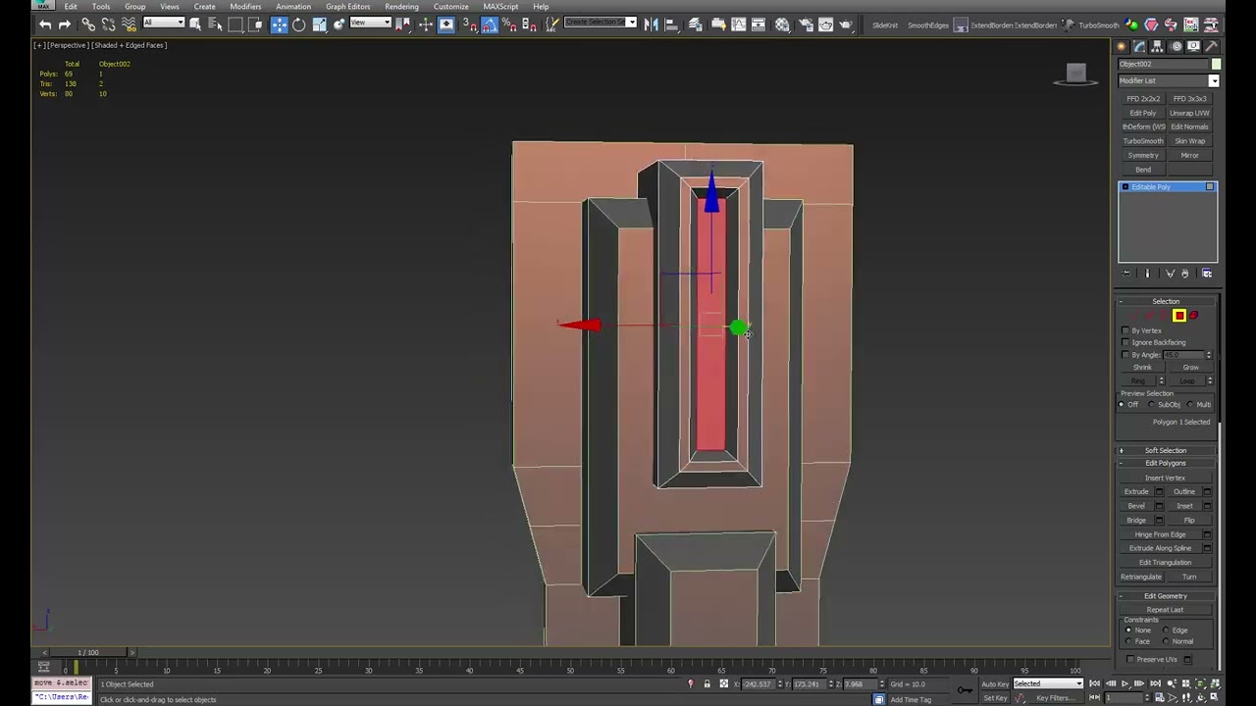The image size is (1256, 706).
Task: Click the object color swatch
Action: 1217,64
